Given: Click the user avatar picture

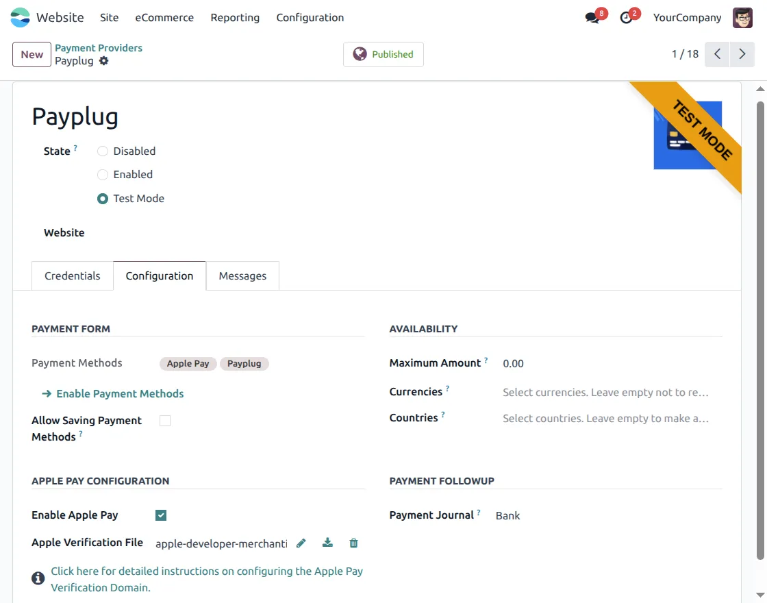Looking at the screenshot, I should click(x=742, y=18).
